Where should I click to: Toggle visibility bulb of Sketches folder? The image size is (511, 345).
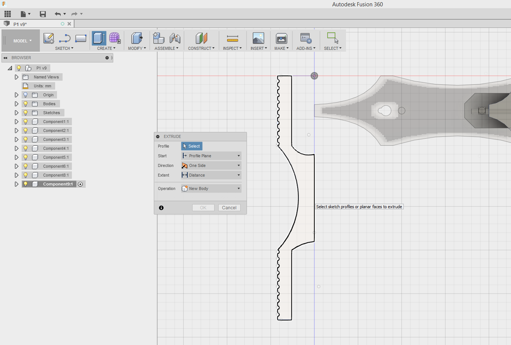coord(25,113)
